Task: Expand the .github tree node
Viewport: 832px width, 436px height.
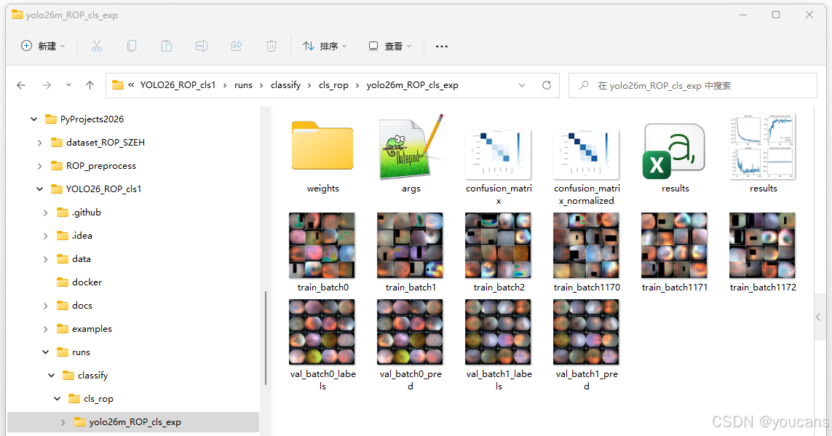Action: tap(46, 213)
